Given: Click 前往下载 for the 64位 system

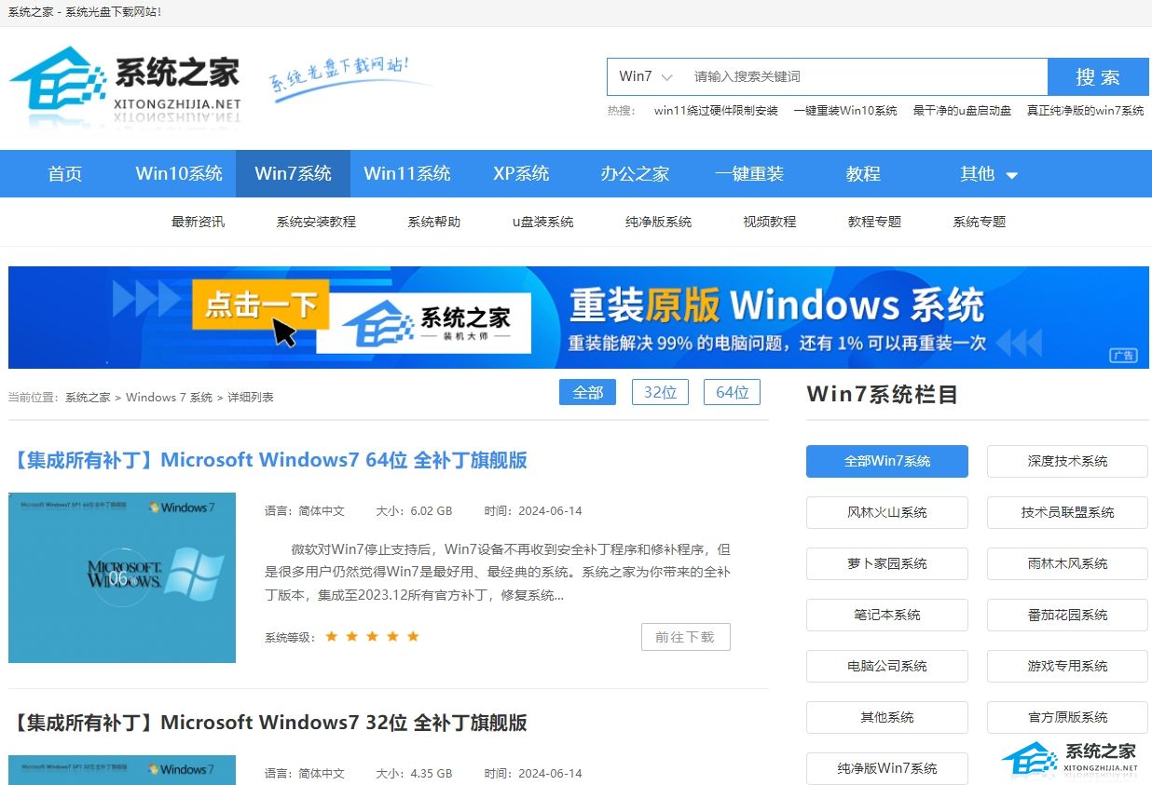Looking at the screenshot, I should tap(685, 637).
